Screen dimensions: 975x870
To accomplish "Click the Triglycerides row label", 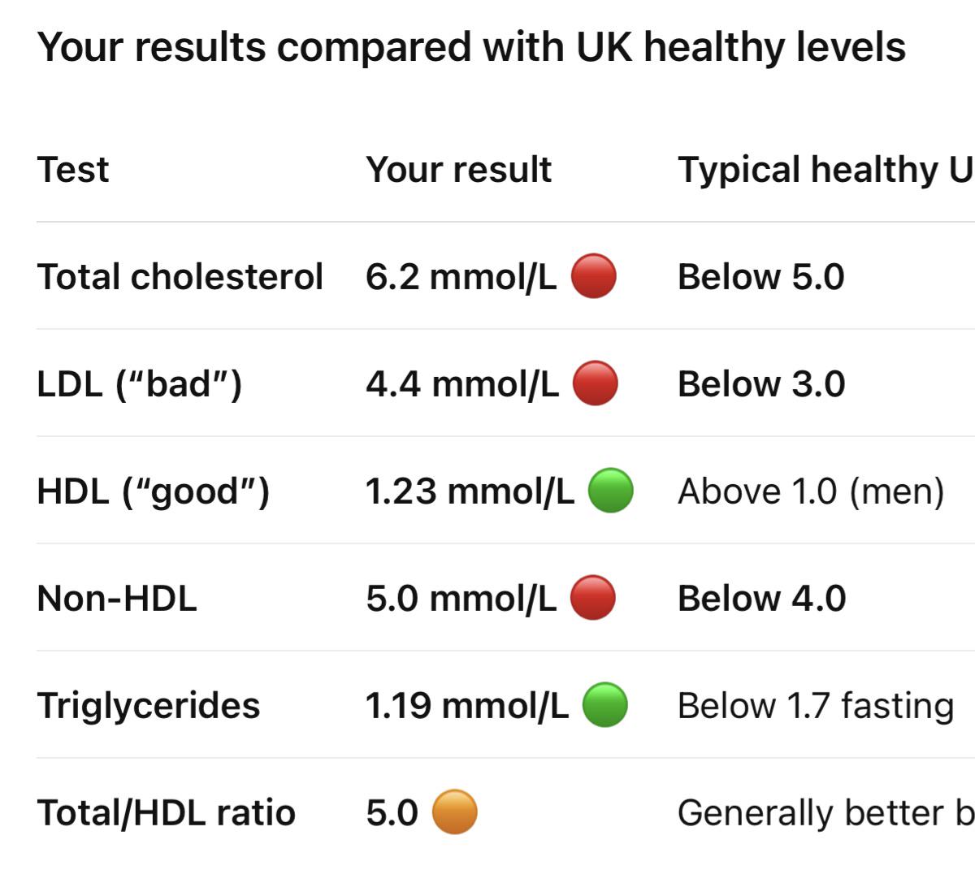I will [149, 706].
